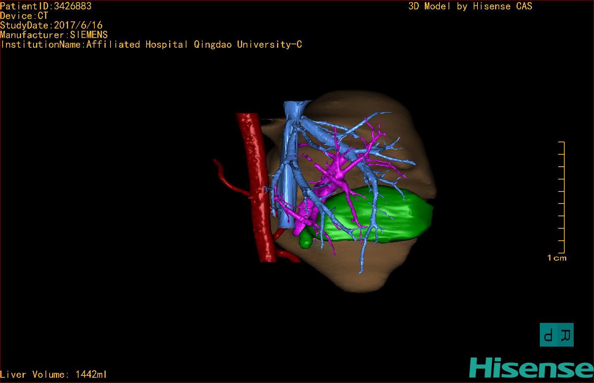Click the Manufacturer:SIEMENS text
Image resolution: width=594 pixels, height=383 pixels.
click(54, 35)
